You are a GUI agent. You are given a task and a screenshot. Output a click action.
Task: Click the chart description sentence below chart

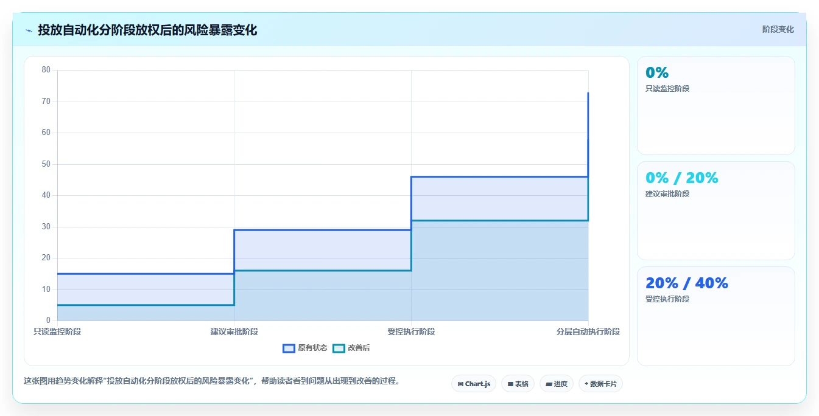click(211, 381)
